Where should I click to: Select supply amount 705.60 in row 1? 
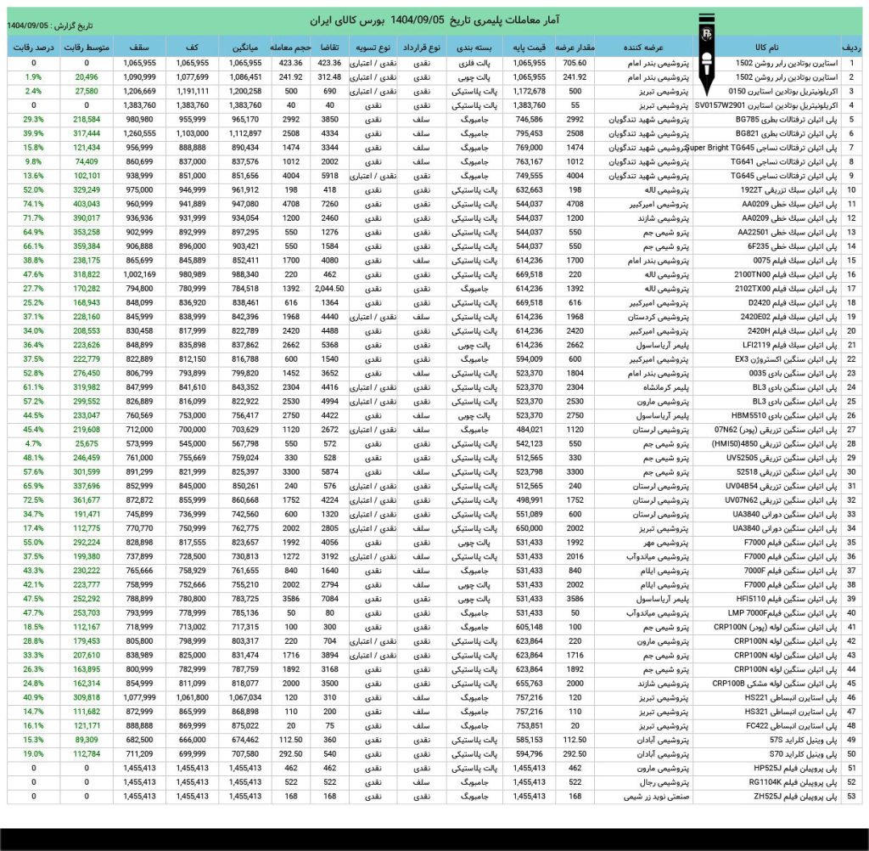click(x=575, y=63)
